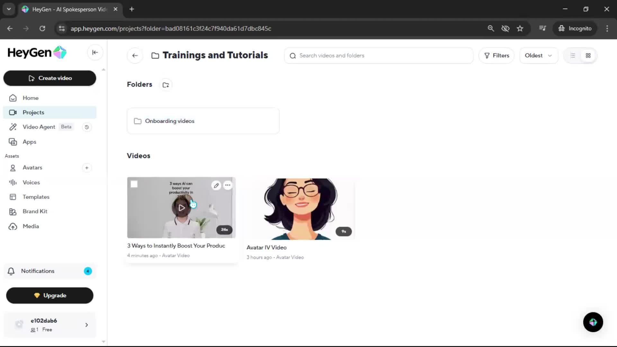The height and width of the screenshot is (347, 617).
Task: Open the three-dots menu on video thumbnail
Action: (x=228, y=185)
